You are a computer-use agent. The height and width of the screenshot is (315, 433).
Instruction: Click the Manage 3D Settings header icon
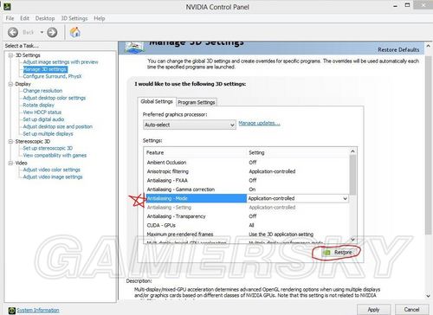point(134,48)
